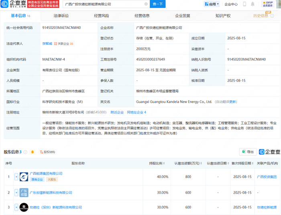The height and width of the screenshot is (215, 281).
Task: Click the 广东宏疆 shareholder logo
Action: 24,192
